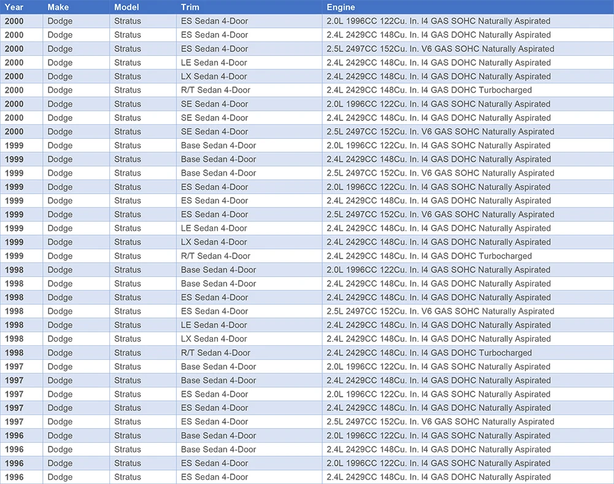Image resolution: width=614 pixels, height=484 pixels.
Task: Click the Make column header
Action: (x=76, y=7)
